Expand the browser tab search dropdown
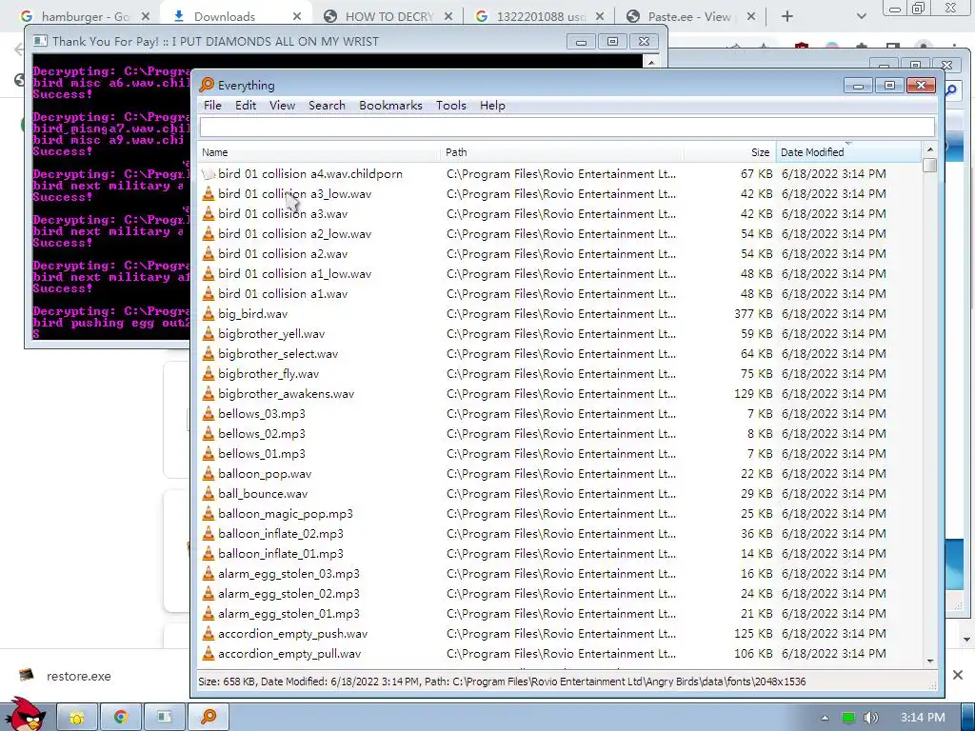Image resolution: width=975 pixels, height=731 pixels. [861, 17]
